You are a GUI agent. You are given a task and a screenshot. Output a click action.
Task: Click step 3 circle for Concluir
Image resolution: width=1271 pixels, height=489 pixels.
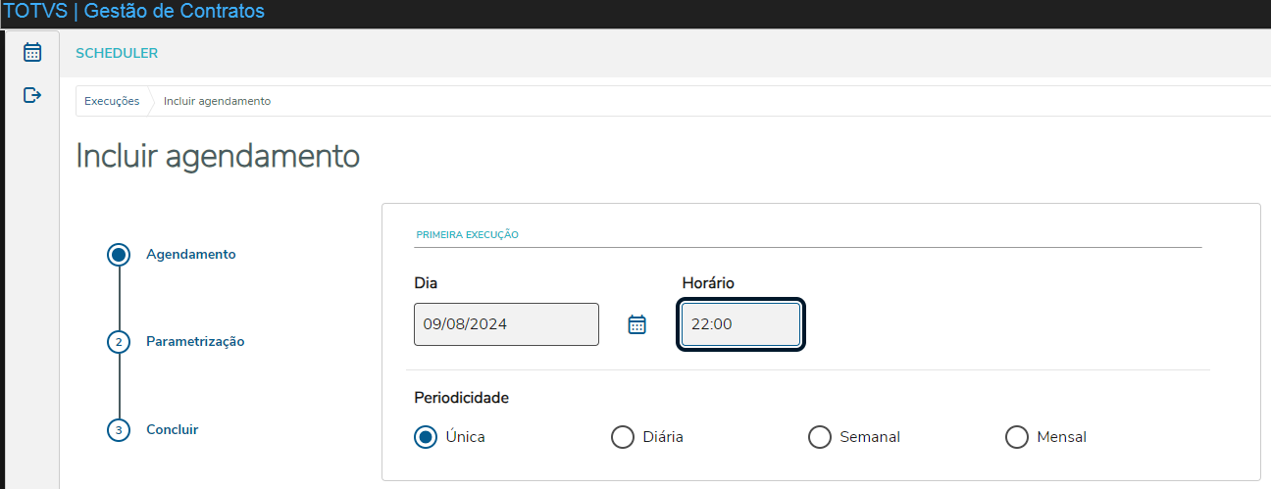click(119, 430)
